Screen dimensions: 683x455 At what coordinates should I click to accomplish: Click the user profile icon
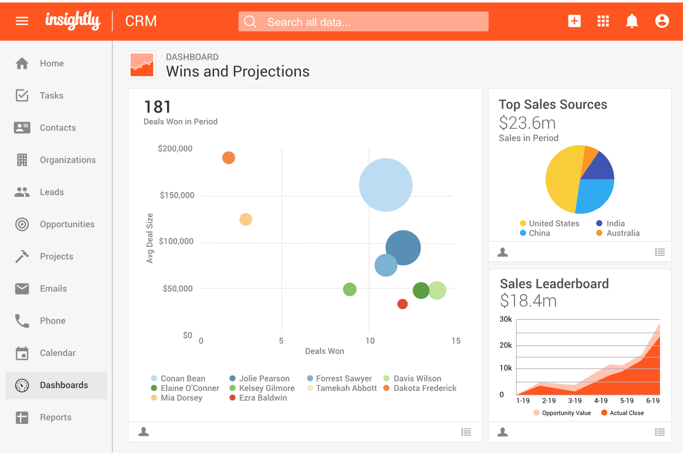pos(662,21)
